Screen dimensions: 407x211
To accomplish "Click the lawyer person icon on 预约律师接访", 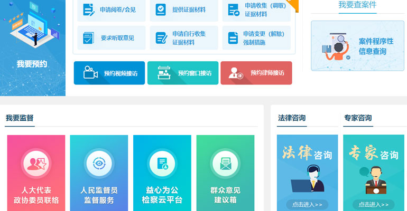I will [x=236, y=73].
